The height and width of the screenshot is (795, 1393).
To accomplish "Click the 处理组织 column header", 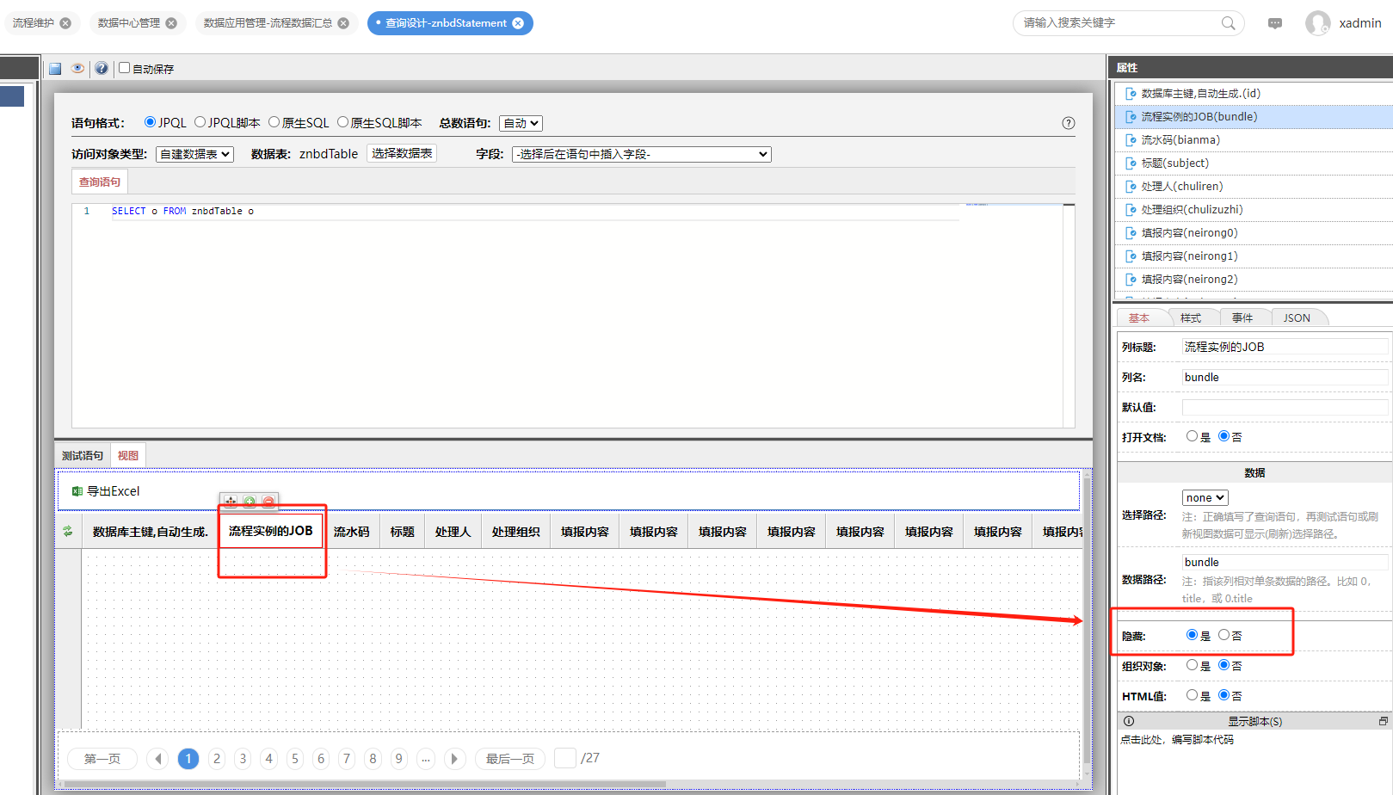I will tap(516, 532).
